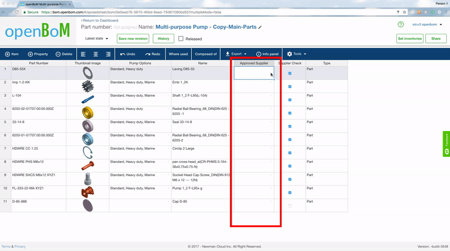Click the Composed of menu item
This screenshot has width=450, height=251.
tap(206, 54)
